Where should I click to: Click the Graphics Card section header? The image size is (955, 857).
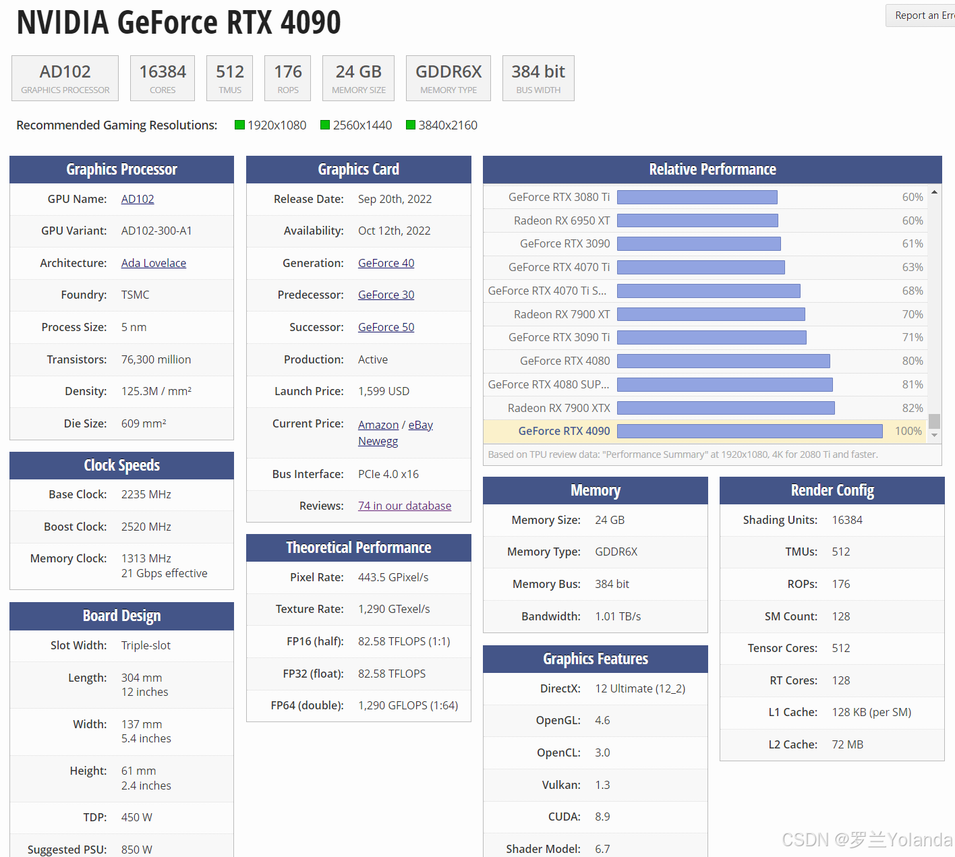(359, 169)
